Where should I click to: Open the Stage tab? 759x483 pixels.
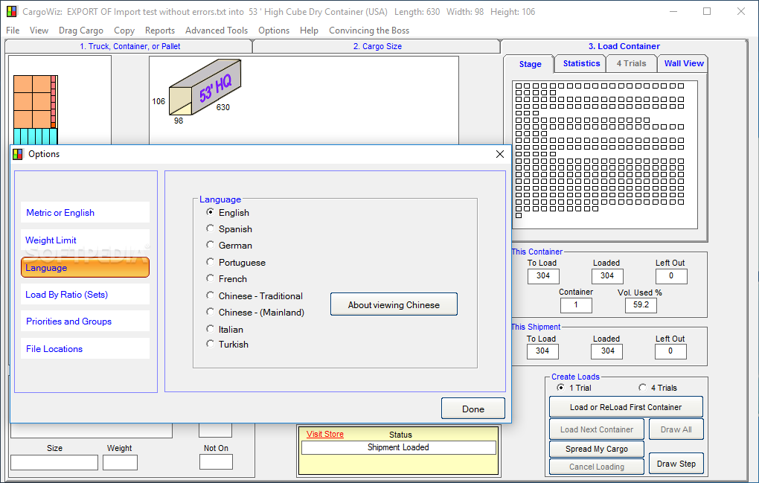(x=530, y=64)
